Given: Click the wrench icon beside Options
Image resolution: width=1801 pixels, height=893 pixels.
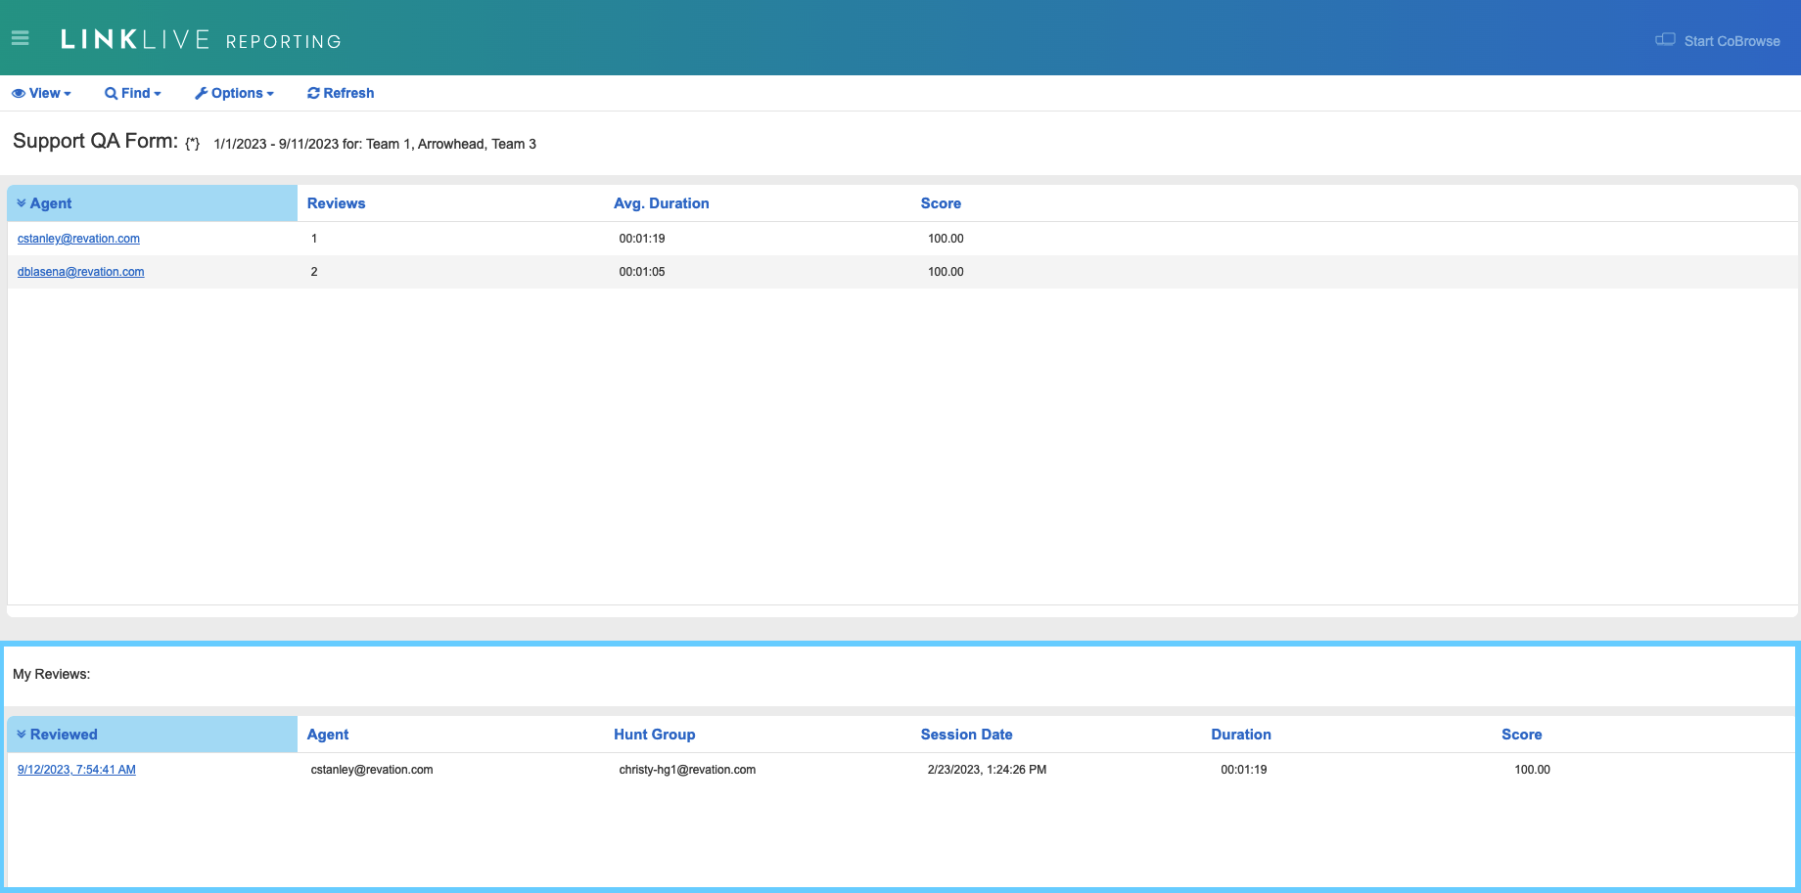Looking at the screenshot, I should (201, 93).
